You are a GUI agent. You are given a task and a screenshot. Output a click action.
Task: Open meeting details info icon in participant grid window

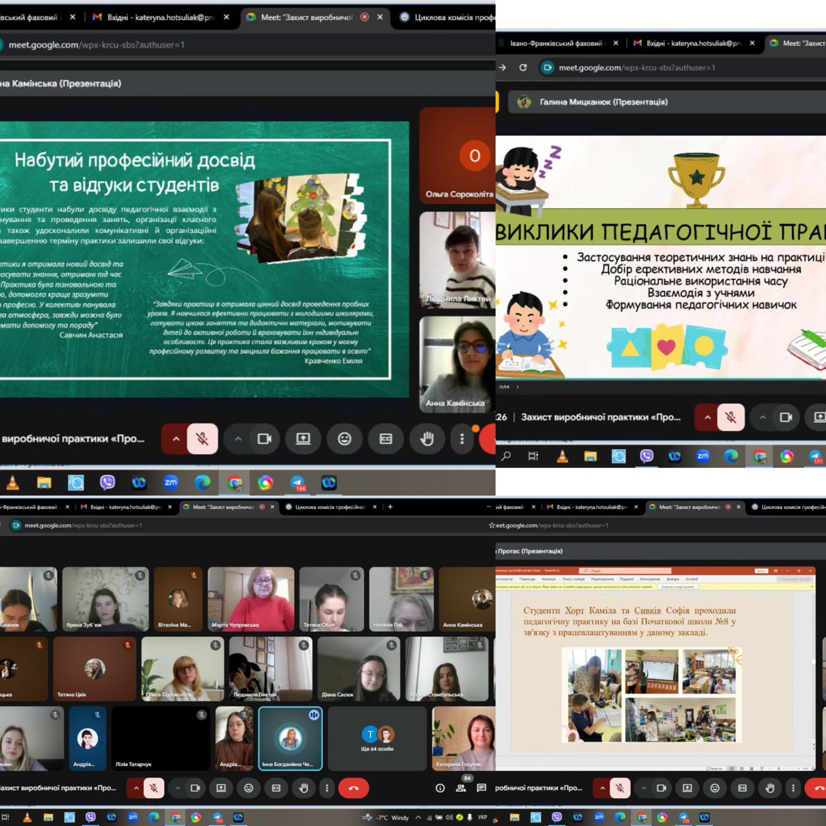click(440, 788)
